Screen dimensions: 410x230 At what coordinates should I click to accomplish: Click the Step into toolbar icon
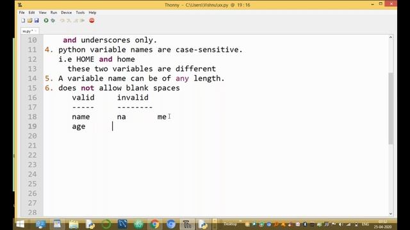tap(69, 20)
